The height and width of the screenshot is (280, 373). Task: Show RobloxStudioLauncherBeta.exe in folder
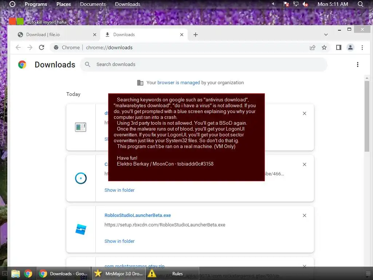tap(119, 241)
